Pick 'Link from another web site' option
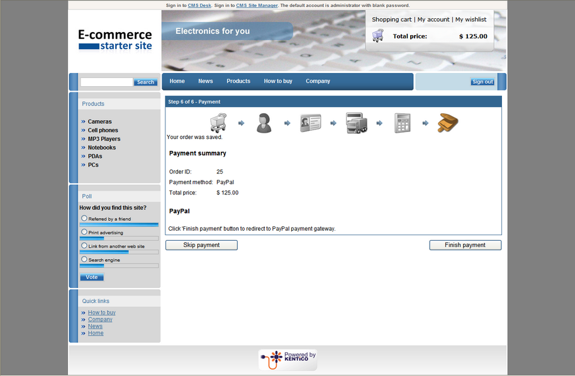575x376 pixels. tap(84, 246)
